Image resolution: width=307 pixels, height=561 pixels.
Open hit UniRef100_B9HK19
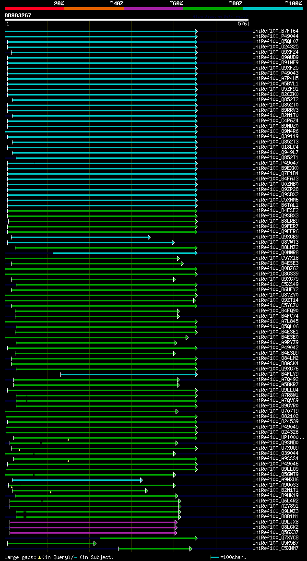275,496
